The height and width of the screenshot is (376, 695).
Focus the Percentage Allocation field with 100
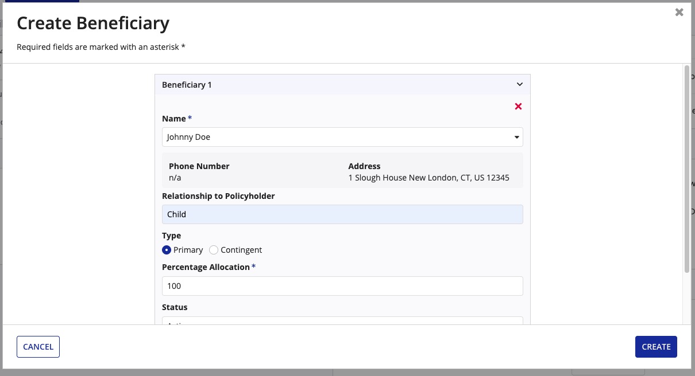(342, 286)
